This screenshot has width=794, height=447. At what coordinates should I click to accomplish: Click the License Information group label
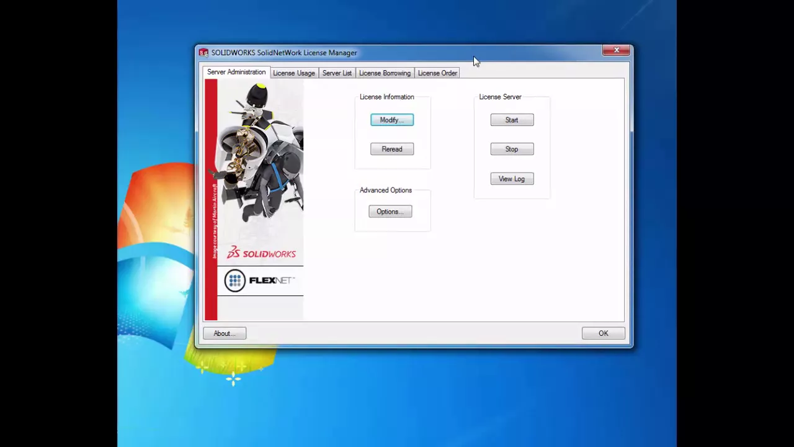(x=386, y=97)
